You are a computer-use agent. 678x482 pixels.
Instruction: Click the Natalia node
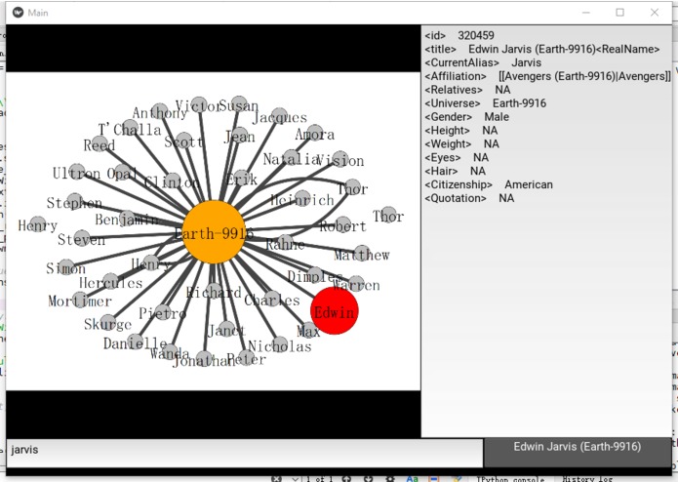tap(292, 158)
